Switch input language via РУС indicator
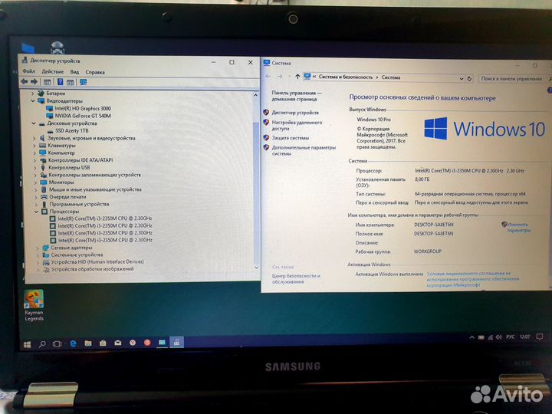 point(510,337)
